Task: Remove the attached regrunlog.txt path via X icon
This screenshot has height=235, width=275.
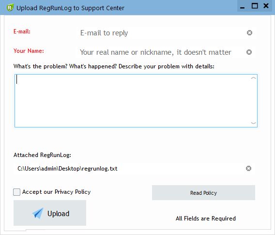Action: [x=248, y=169]
